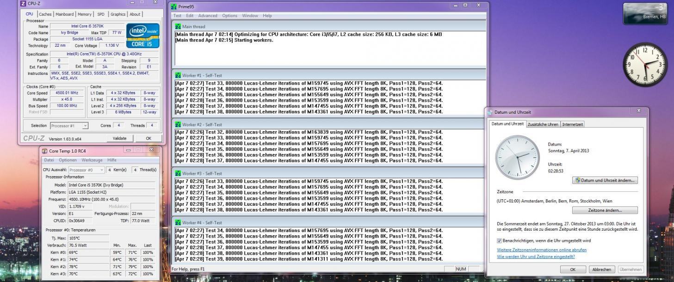Click the desktop analog clock gadget
674x282 pixels.
tap(644, 64)
